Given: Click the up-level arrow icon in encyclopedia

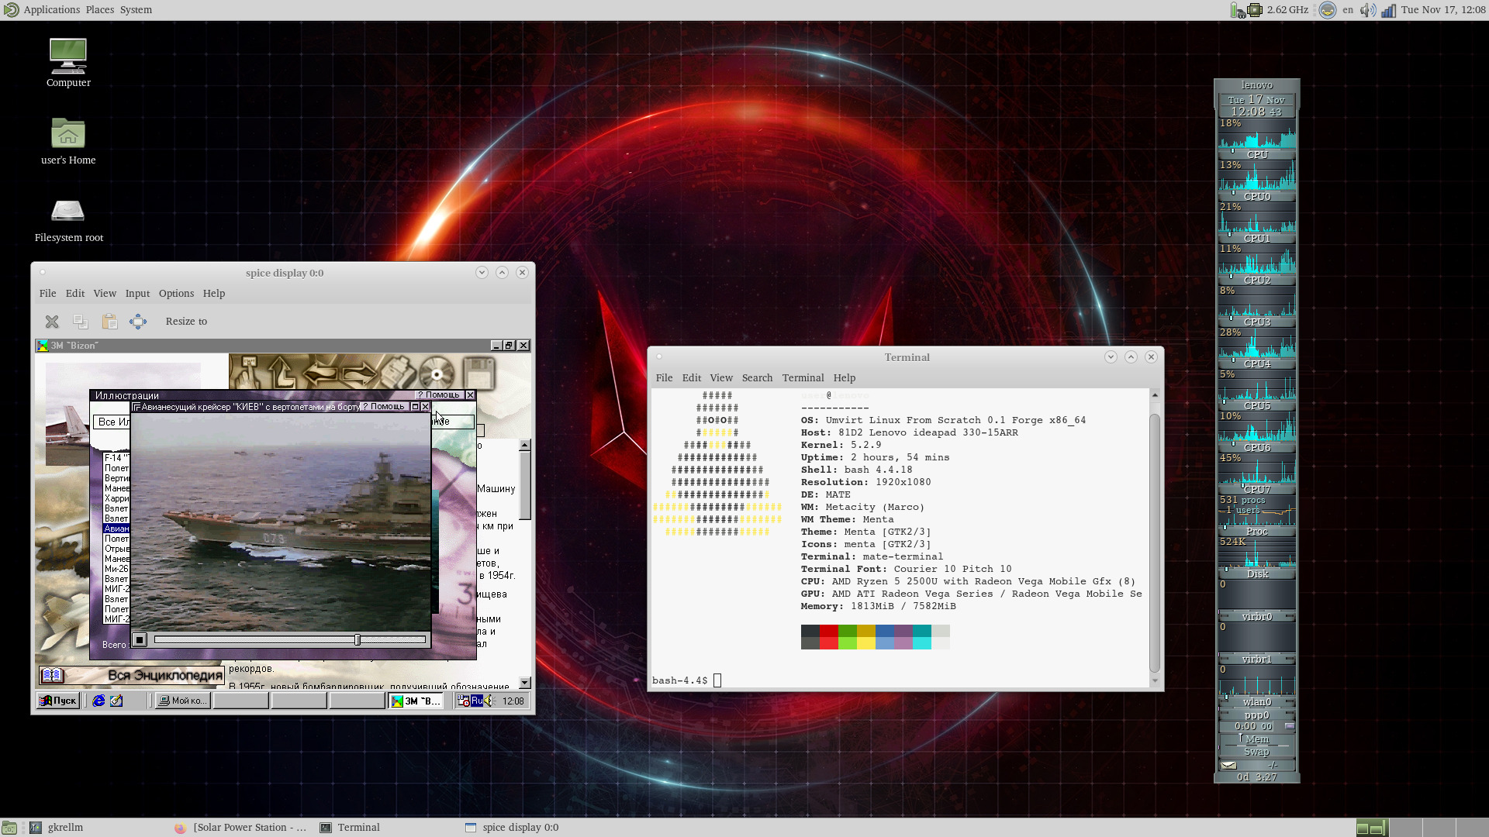Looking at the screenshot, I should pos(282,374).
